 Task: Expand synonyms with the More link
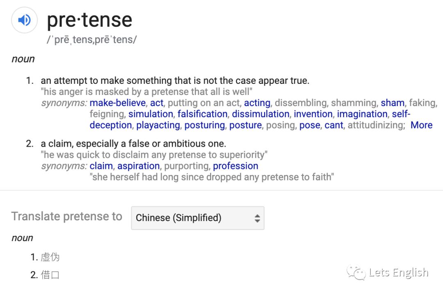[421, 125]
